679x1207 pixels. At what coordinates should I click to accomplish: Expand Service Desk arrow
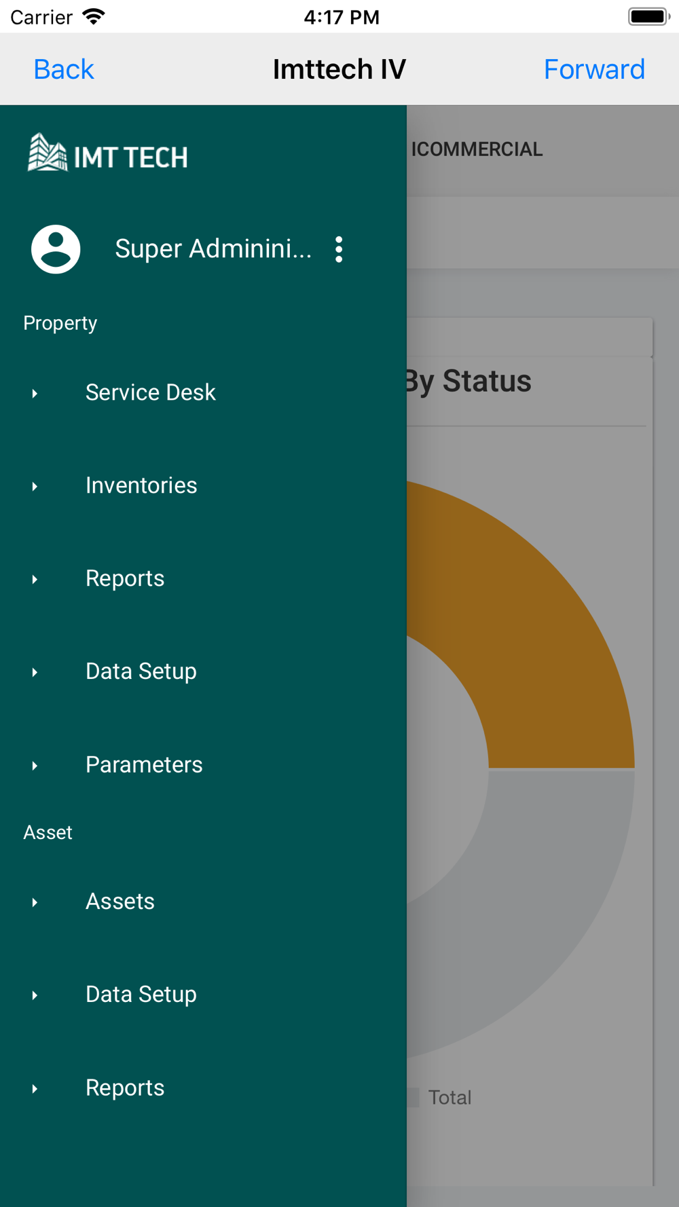tap(35, 393)
